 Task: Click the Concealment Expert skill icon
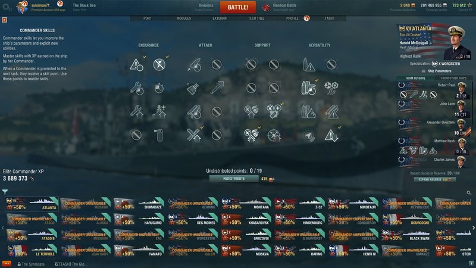(331, 135)
